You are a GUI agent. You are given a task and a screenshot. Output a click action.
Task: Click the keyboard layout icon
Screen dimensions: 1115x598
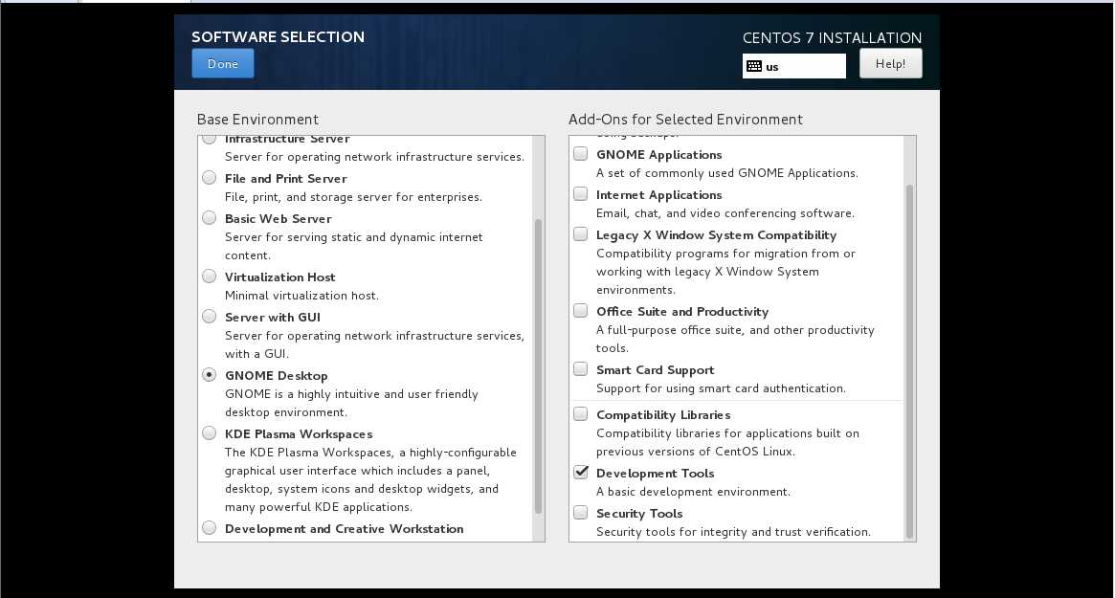click(x=754, y=66)
